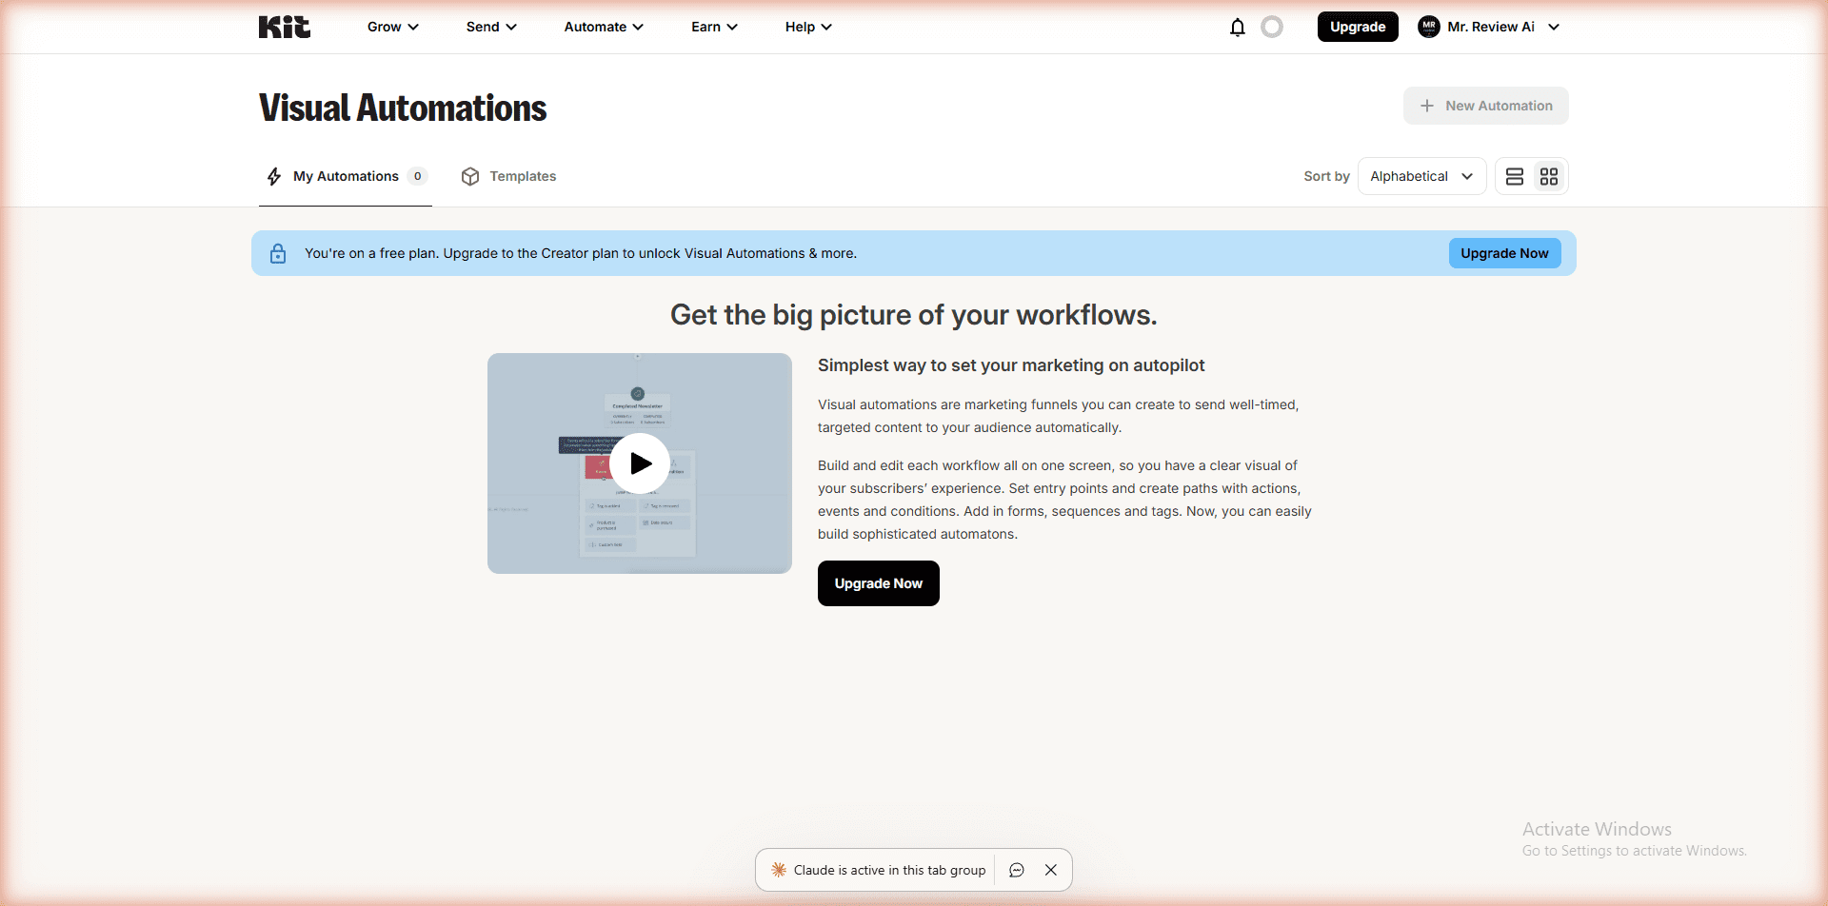1828x906 pixels.
Task: Play the workflow intro video
Action: pyautogui.click(x=640, y=463)
